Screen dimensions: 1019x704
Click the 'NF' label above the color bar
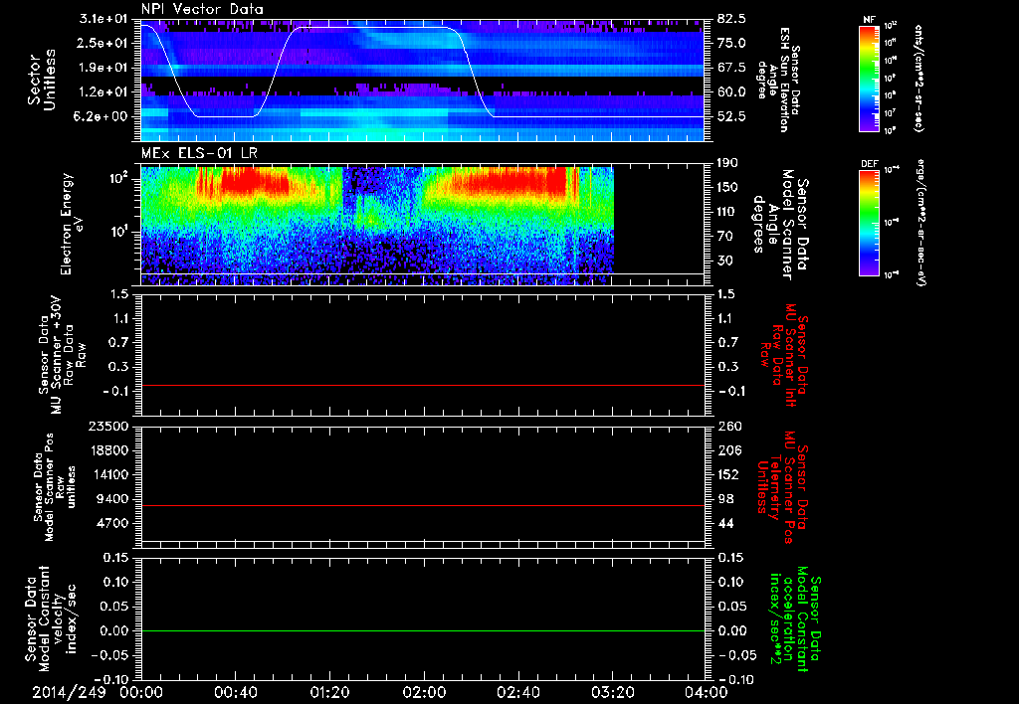(870, 20)
